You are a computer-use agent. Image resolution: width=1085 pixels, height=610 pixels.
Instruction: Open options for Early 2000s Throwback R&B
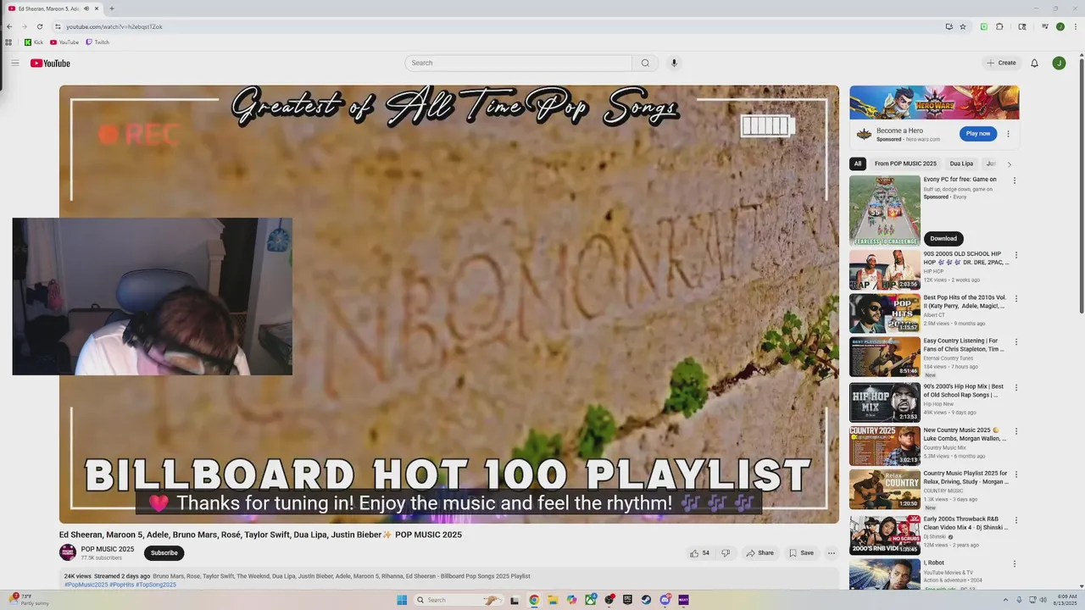coord(1016,520)
